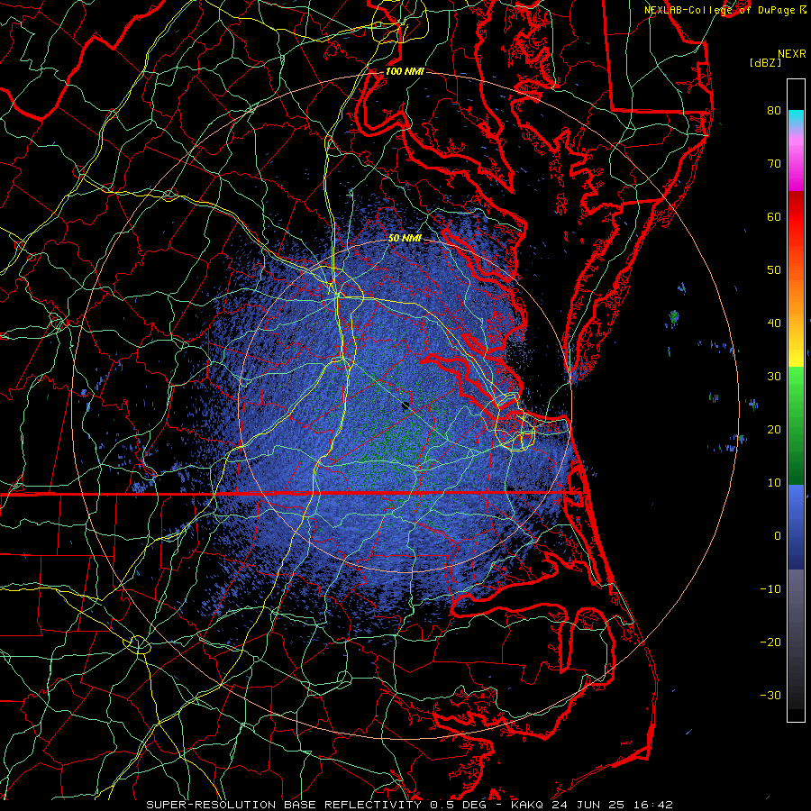The height and width of the screenshot is (811, 811).
Task: Click the 80 dBZ scale value
Action: (774, 110)
